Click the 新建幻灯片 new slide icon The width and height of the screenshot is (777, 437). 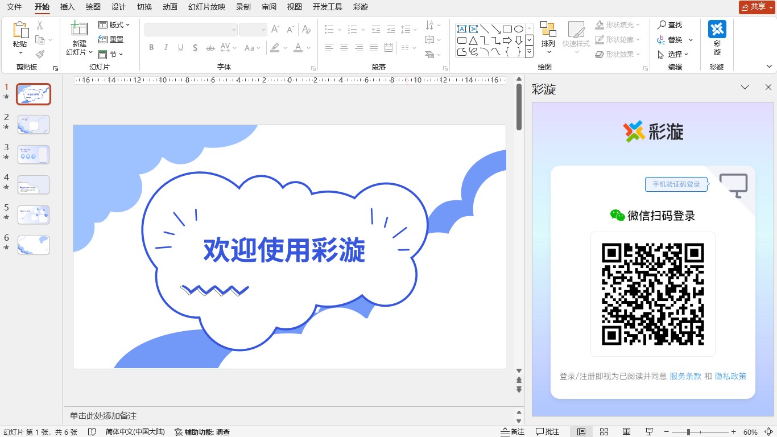(79, 30)
